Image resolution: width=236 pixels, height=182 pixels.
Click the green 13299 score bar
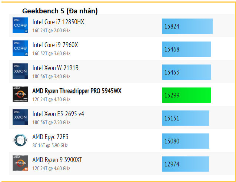click(186, 95)
